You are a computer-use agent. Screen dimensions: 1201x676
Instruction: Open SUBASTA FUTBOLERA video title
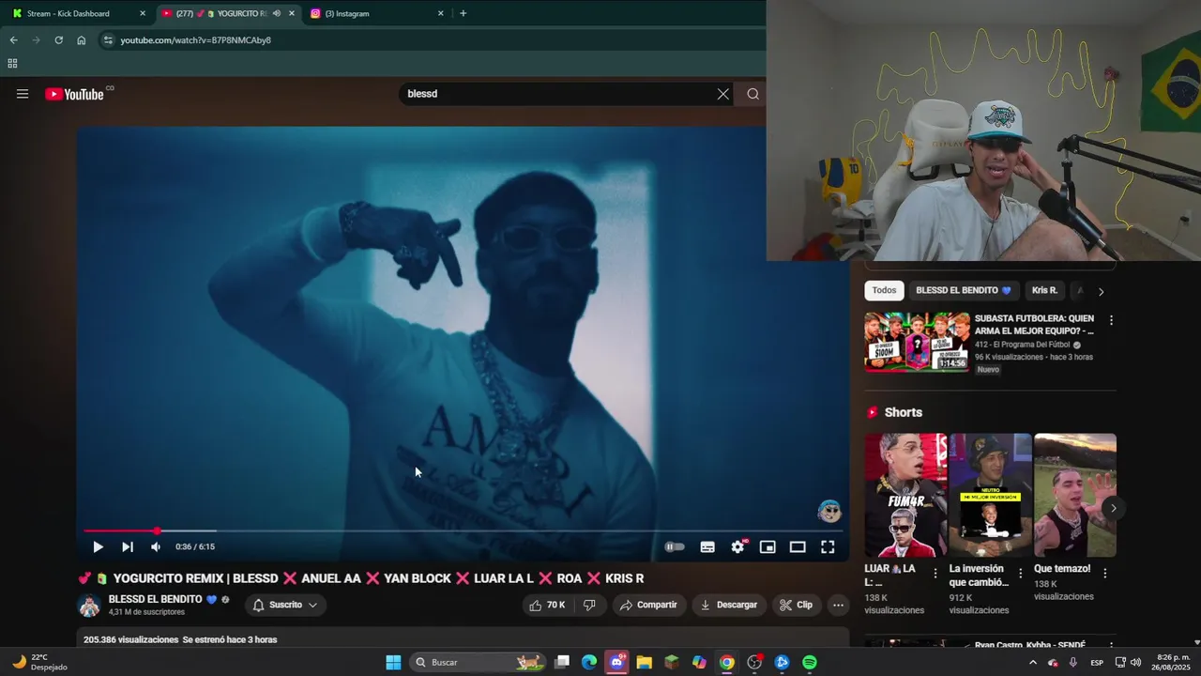tap(1034, 325)
